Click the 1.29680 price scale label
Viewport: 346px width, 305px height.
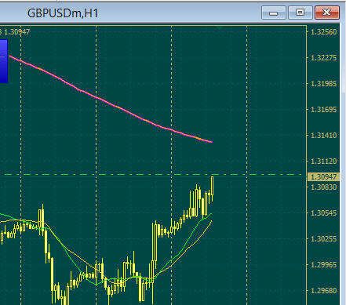coord(324,290)
